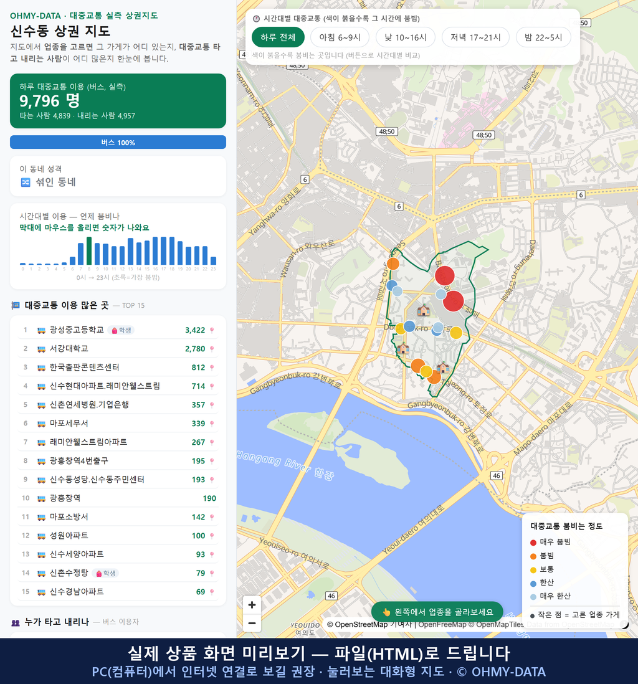The width and height of the screenshot is (638, 684).
Task: Switch to the 아침 6~9시 time filter
Action: click(x=340, y=37)
